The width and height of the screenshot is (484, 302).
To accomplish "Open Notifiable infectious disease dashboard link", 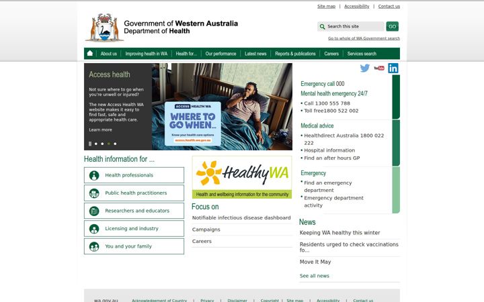I will click(x=241, y=217).
